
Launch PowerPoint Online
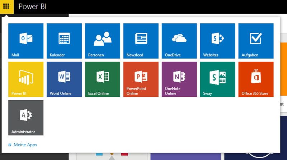(141, 79)
